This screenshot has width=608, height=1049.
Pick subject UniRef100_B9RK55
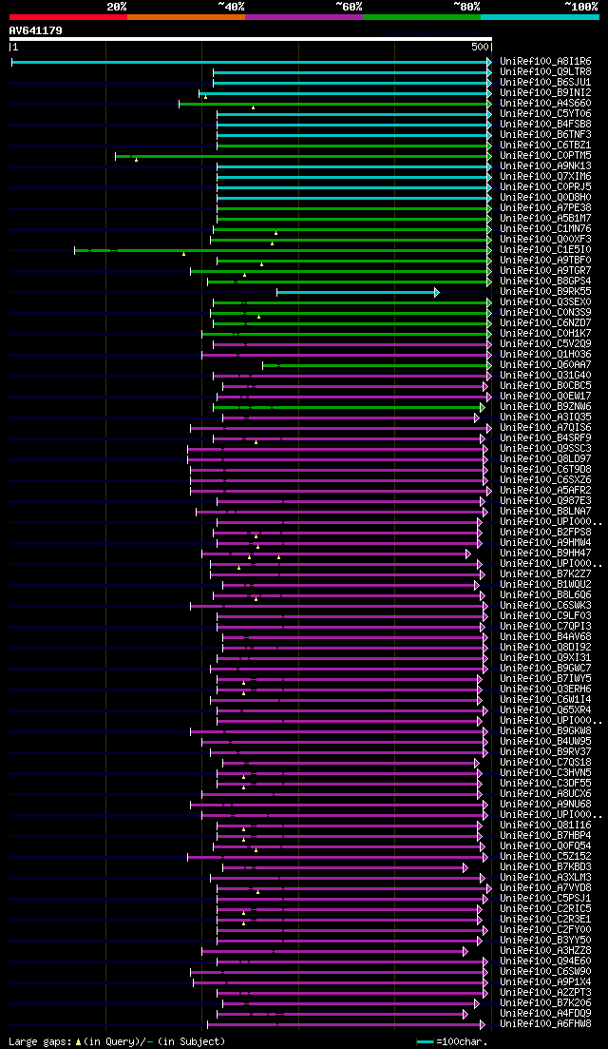(545, 292)
